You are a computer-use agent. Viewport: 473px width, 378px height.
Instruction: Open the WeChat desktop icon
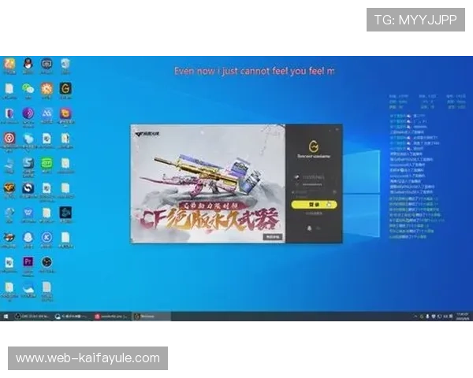click(28, 89)
